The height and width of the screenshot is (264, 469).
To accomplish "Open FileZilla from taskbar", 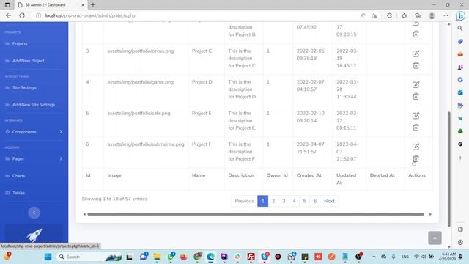I will tap(251, 257).
